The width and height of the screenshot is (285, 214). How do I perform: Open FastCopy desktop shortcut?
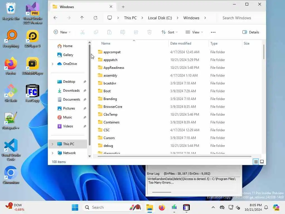click(32, 93)
